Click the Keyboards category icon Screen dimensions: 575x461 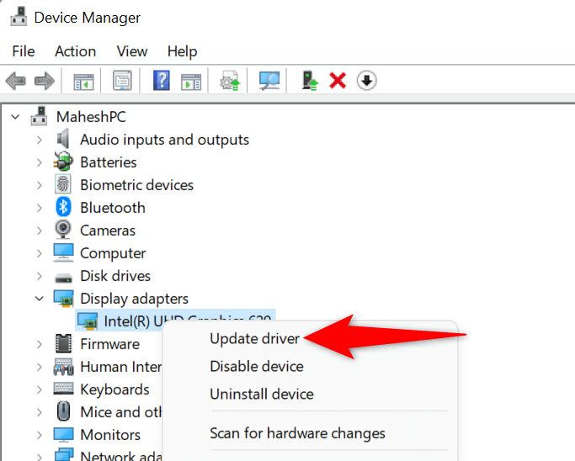(x=63, y=389)
